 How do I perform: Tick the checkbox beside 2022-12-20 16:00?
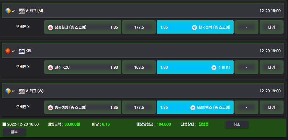tap(4, 124)
